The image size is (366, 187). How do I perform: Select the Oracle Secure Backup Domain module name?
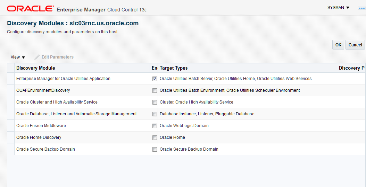click(45, 149)
